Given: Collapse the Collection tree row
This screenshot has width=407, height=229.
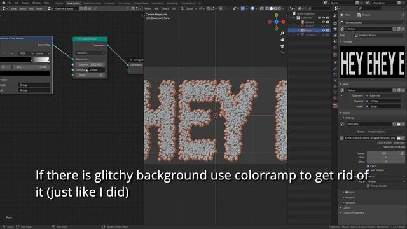Looking at the screenshot, I should click(294, 18).
